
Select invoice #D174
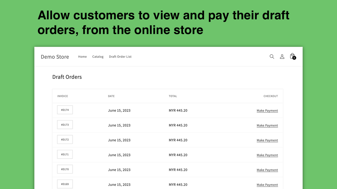tap(65, 110)
